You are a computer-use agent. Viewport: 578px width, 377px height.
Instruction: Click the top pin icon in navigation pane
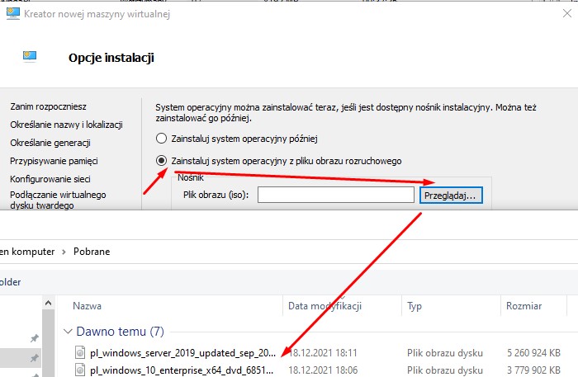click(x=35, y=337)
